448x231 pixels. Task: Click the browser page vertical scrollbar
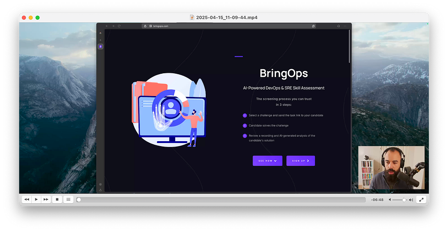point(349,46)
